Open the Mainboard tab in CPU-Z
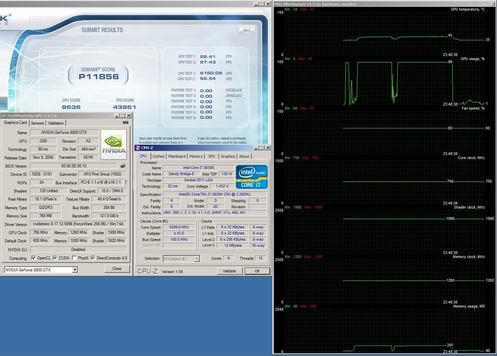Image resolution: width=497 pixels, height=356 pixels. [x=177, y=156]
